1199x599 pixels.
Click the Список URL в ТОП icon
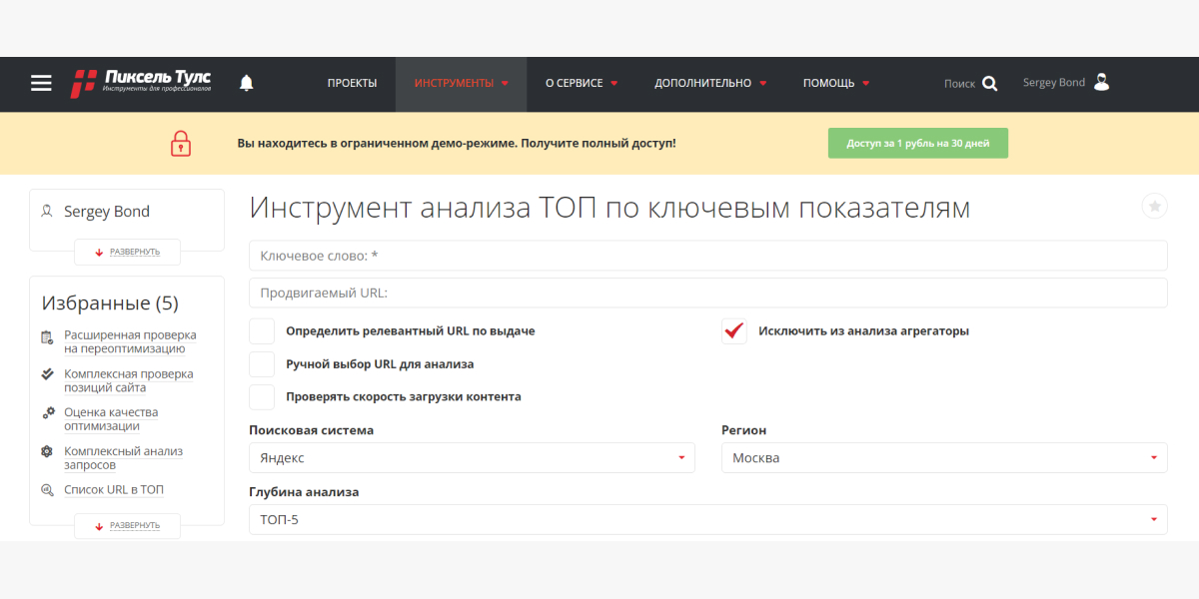[47, 490]
